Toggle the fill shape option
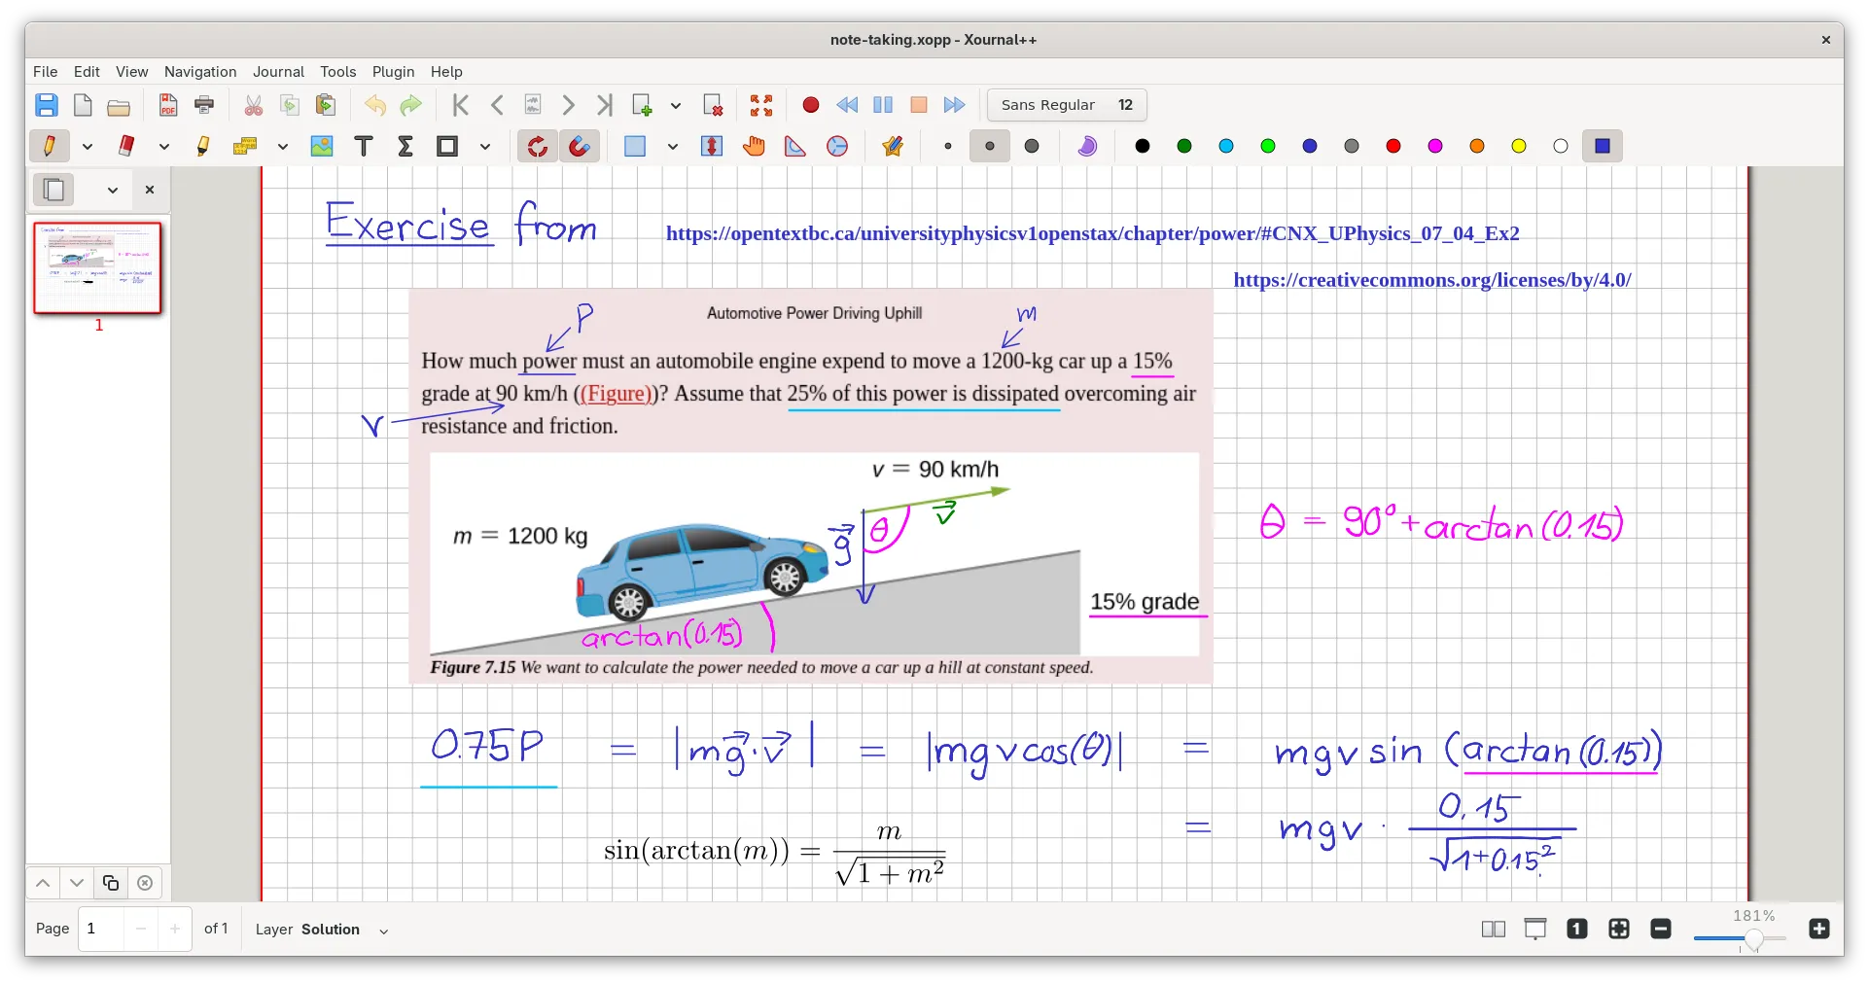The height and width of the screenshot is (984, 1869). [1087, 146]
